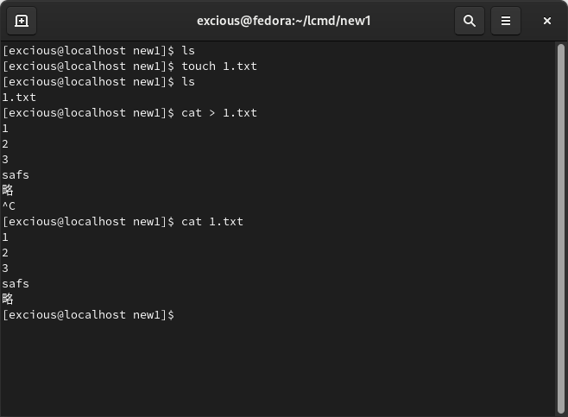Open the hamburger main menu
Viewport: 568px width, 417px height.
[505, 21]
